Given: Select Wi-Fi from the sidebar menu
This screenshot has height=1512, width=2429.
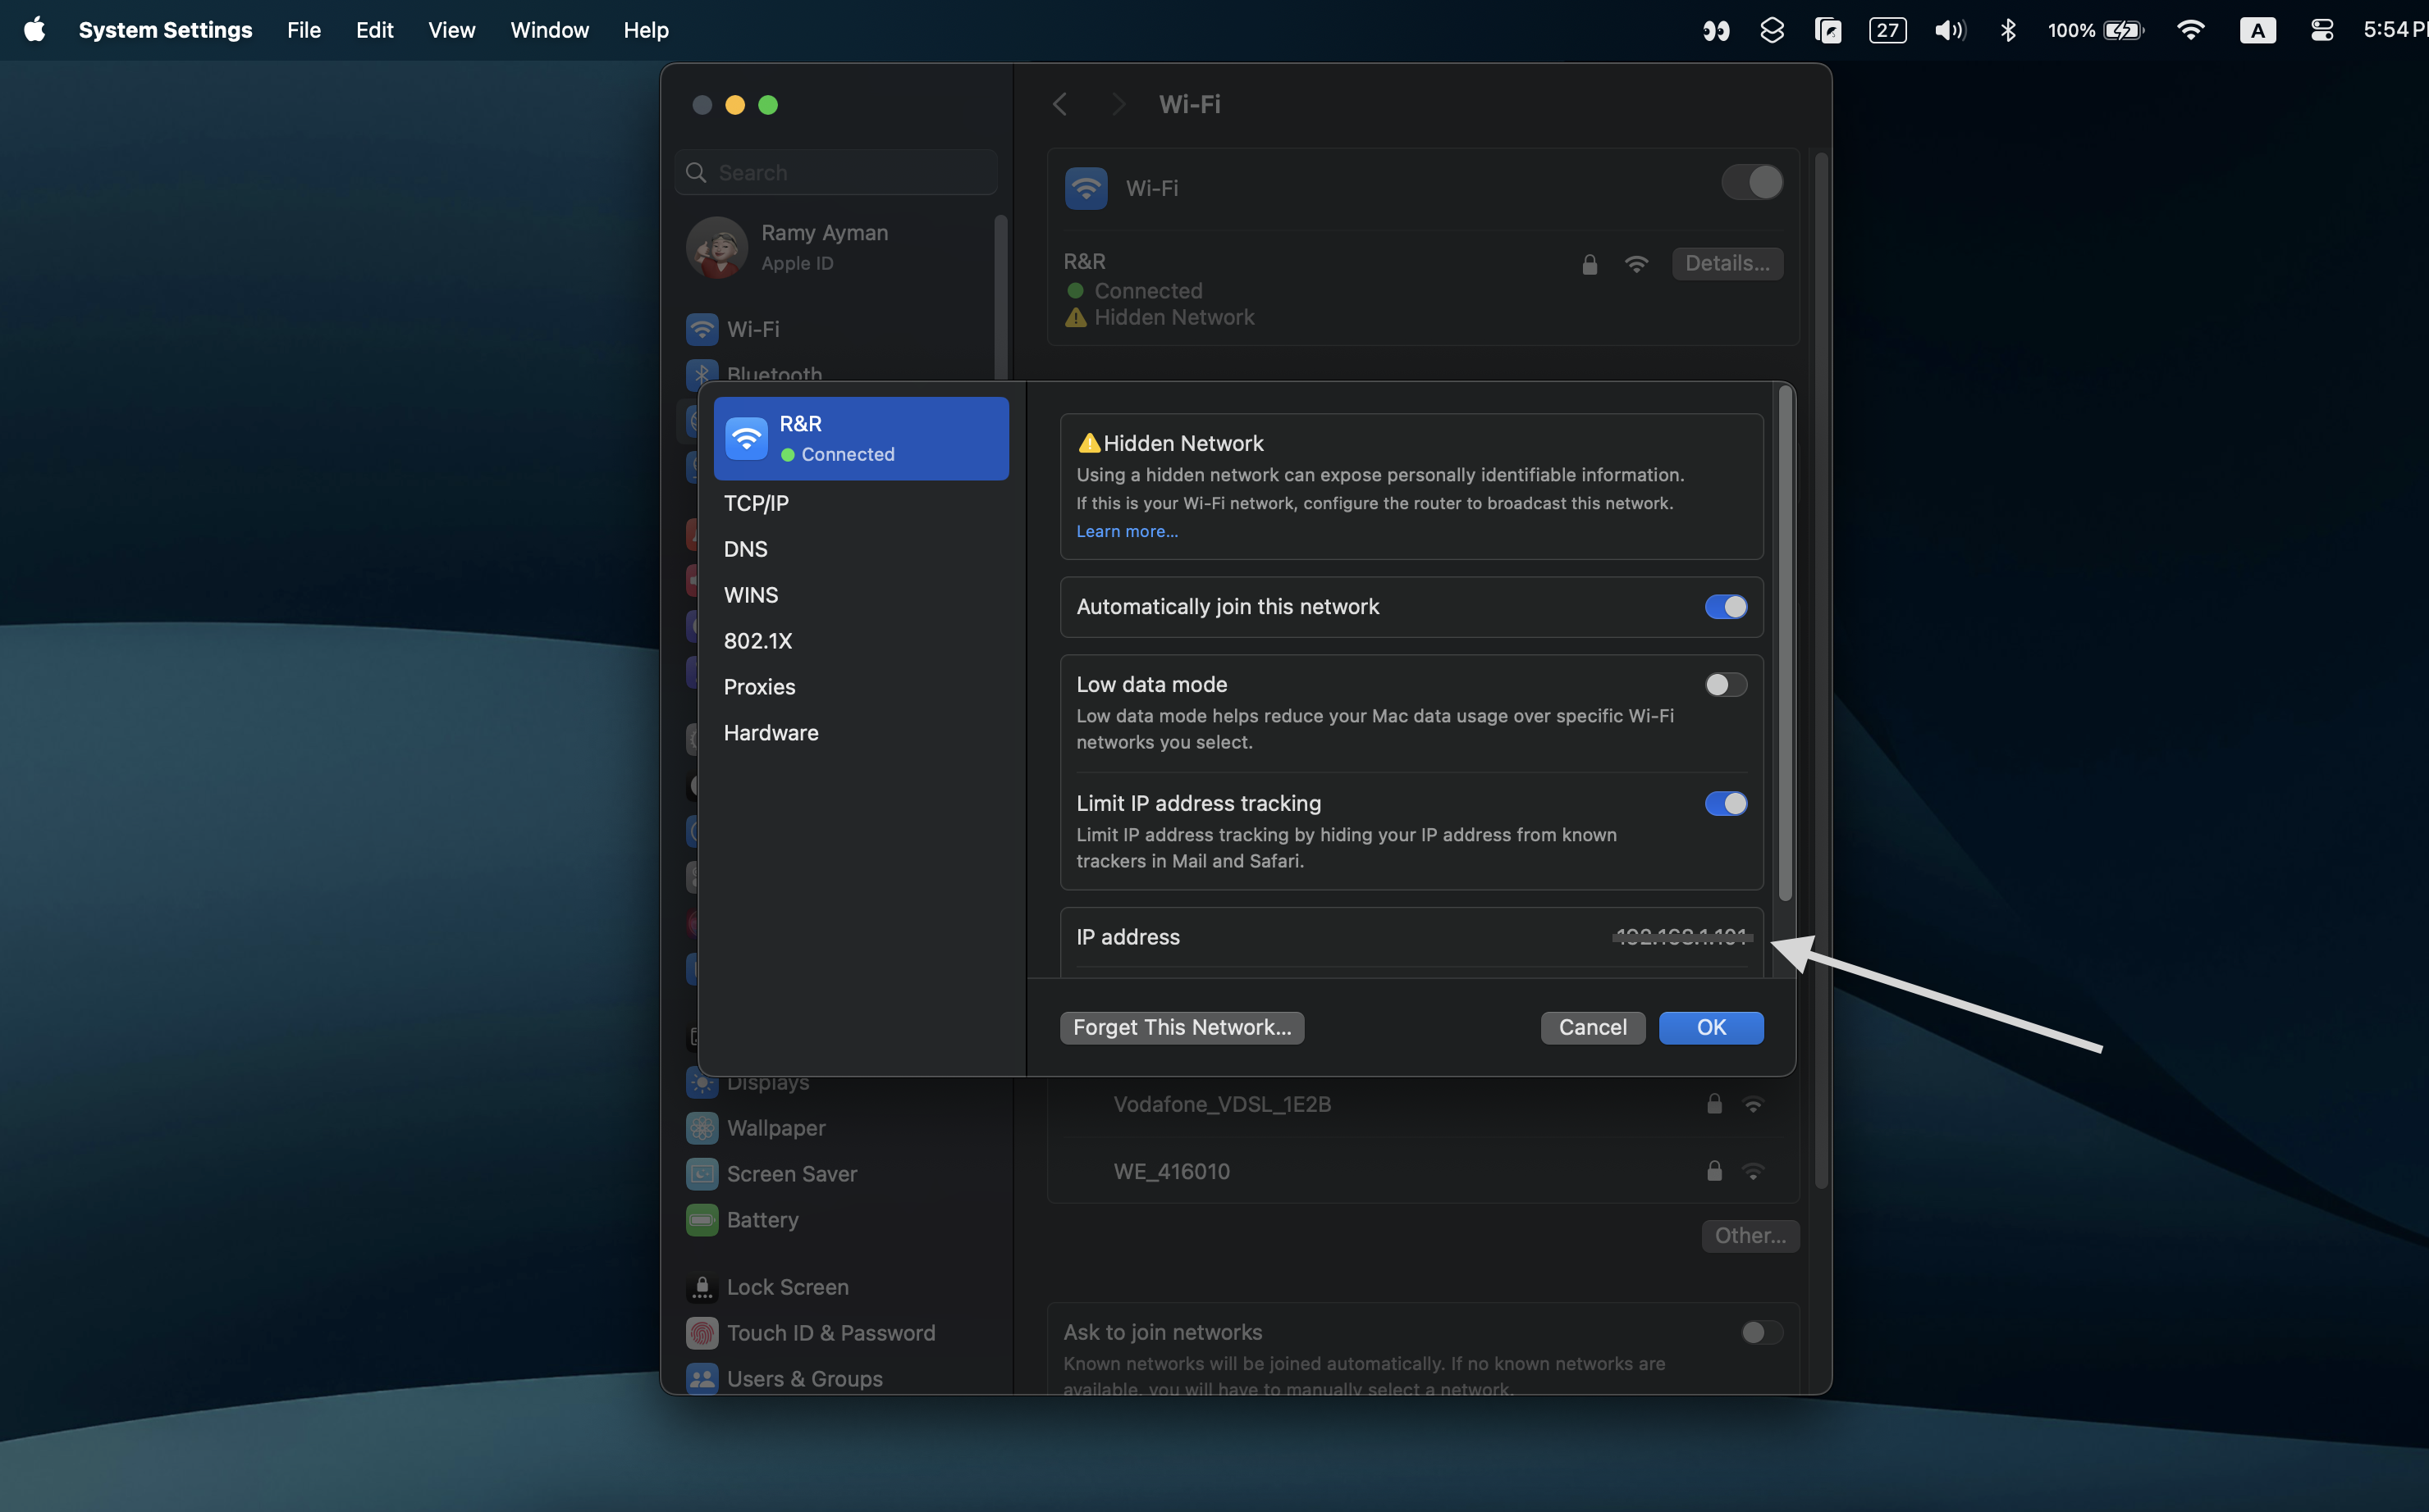Looking at the screenshot, I should tap(752, 327).
